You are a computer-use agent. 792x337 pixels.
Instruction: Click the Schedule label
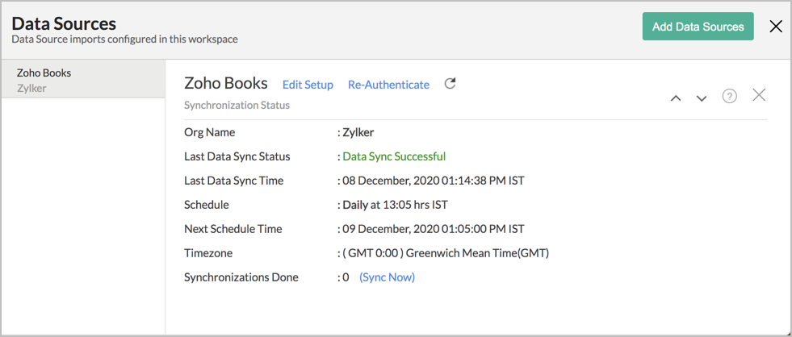tap(206, 205)
